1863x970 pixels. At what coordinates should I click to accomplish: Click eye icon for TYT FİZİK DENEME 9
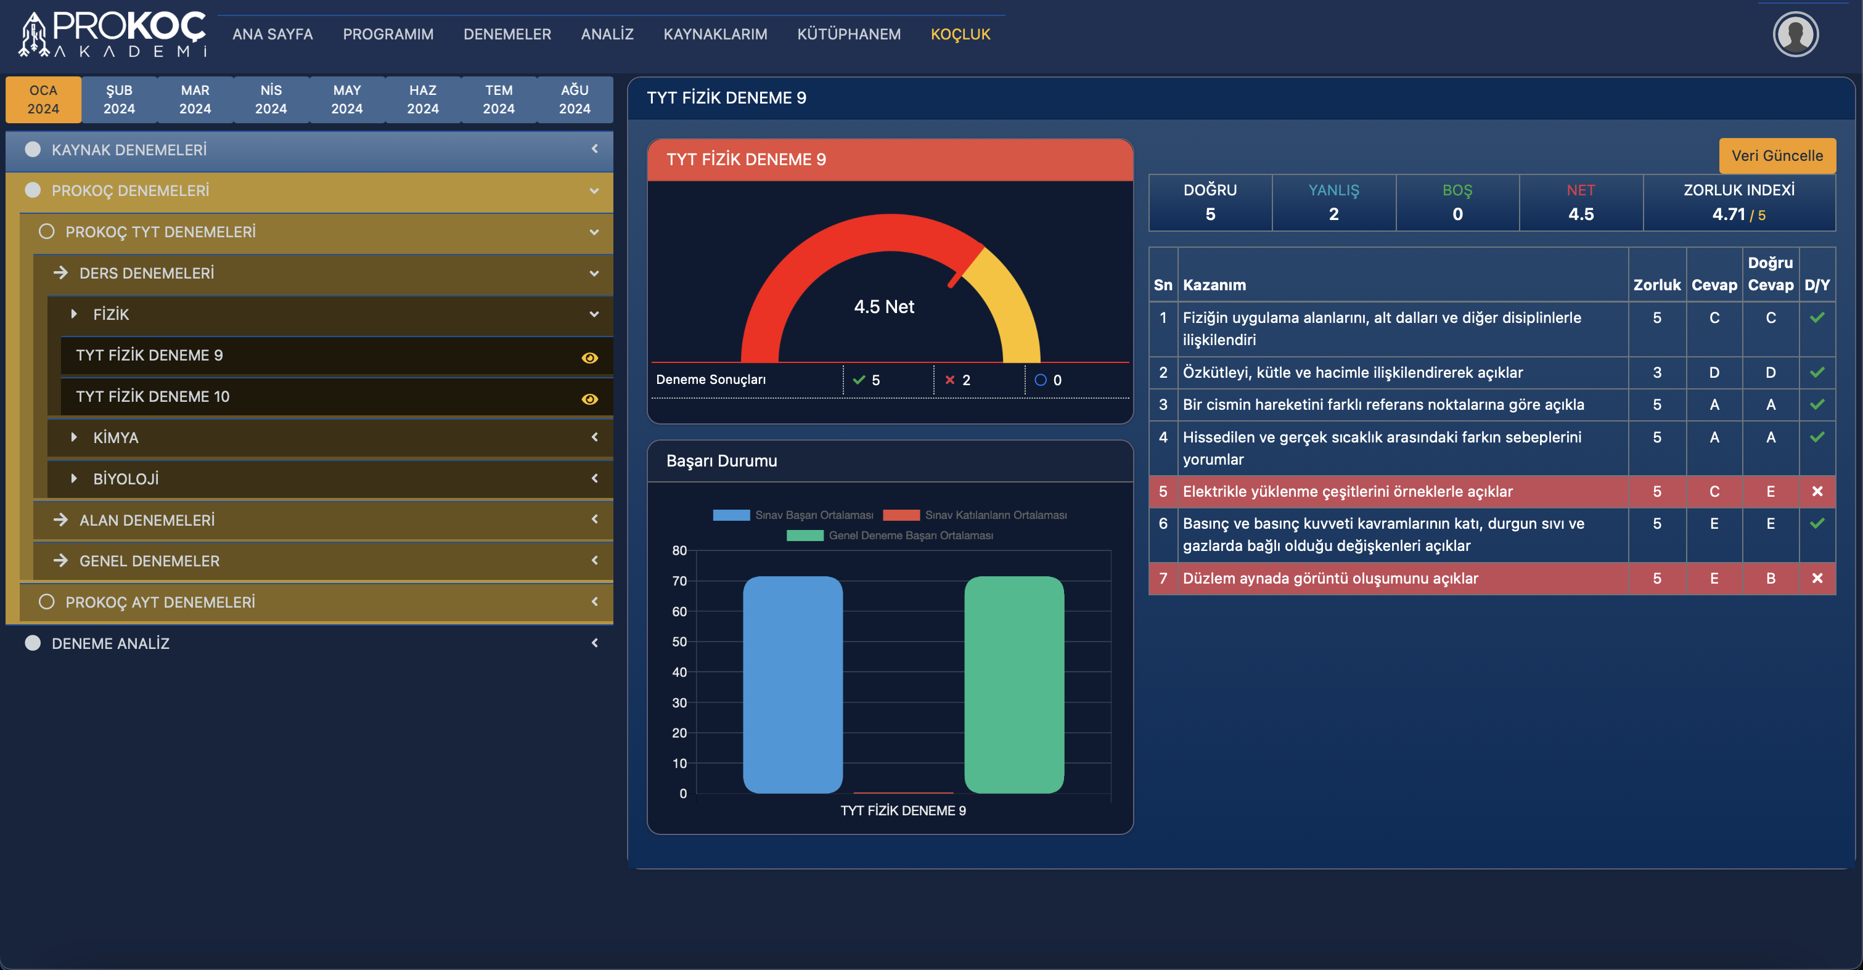coord(589,358)
